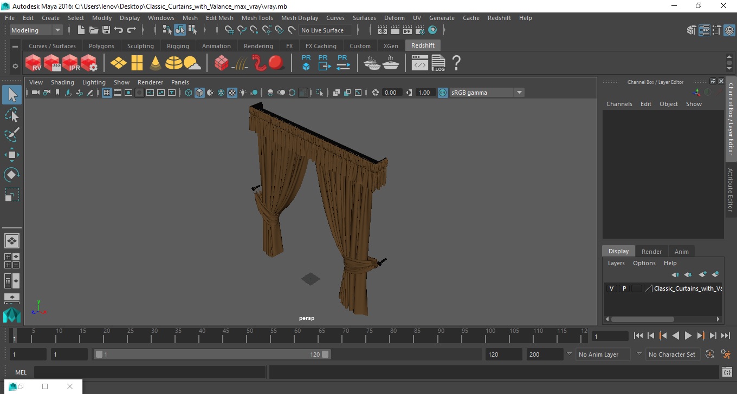Image resolution: width=737 pixels, height=394 pixels.
Task: Go to the start of playback range
Action: click(638, 336)
